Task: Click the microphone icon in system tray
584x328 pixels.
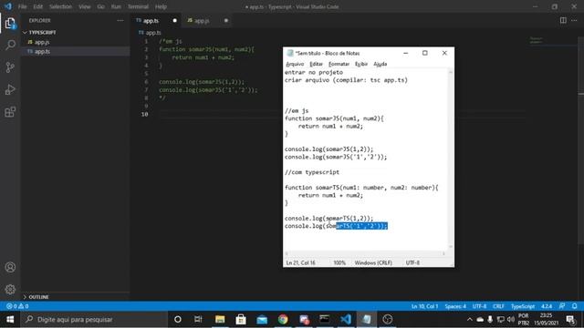Action: point(490,320)
